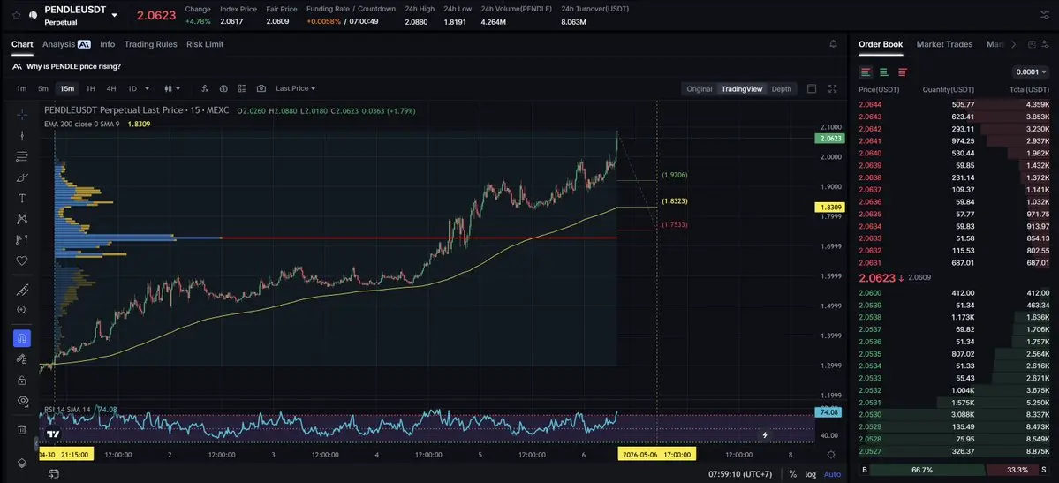Open the go-to-date calendar icon
The height and width of the screenshot is (483, 1059).
(x=53, y=473)
